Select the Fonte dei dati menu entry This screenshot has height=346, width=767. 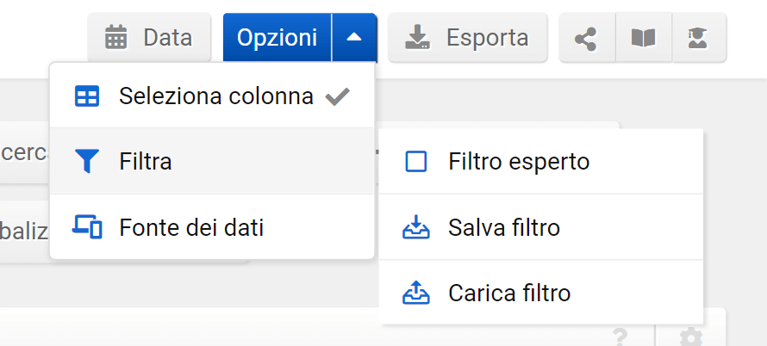191,227
